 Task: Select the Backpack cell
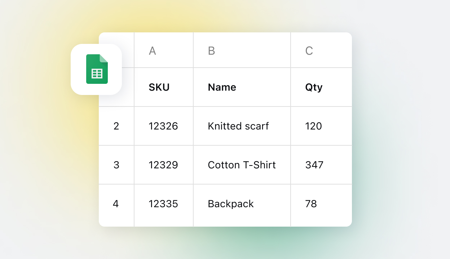[x=242, y=204]
